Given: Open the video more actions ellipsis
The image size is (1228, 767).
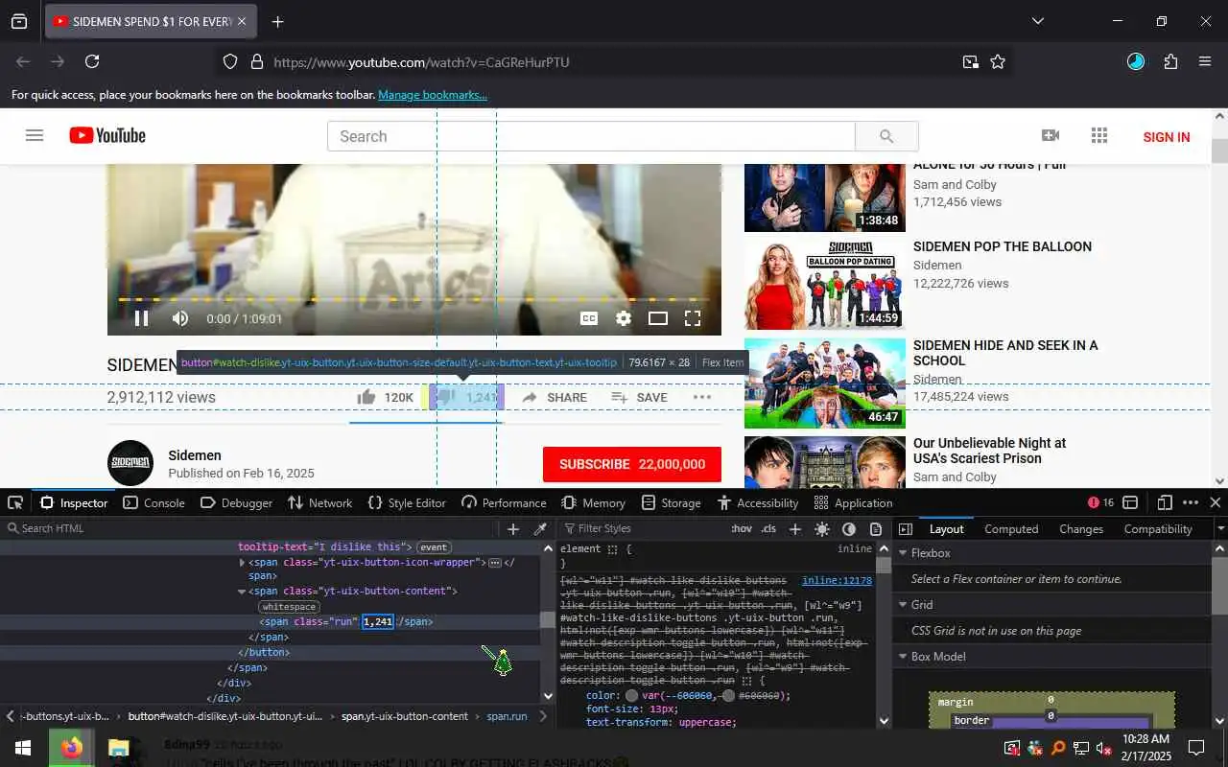Looking at the screenshot, I should (x=702, y=397).
